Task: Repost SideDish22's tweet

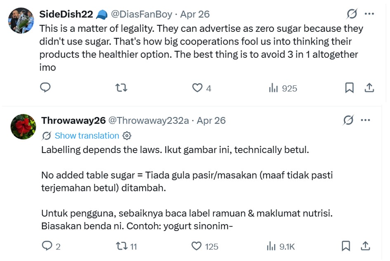Action: click(x=121, y=88)
